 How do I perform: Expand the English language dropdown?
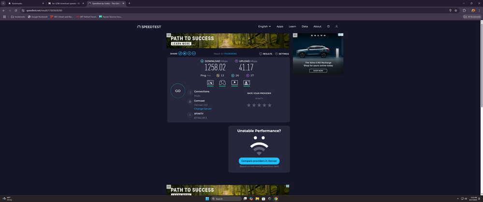coord(264,27)
